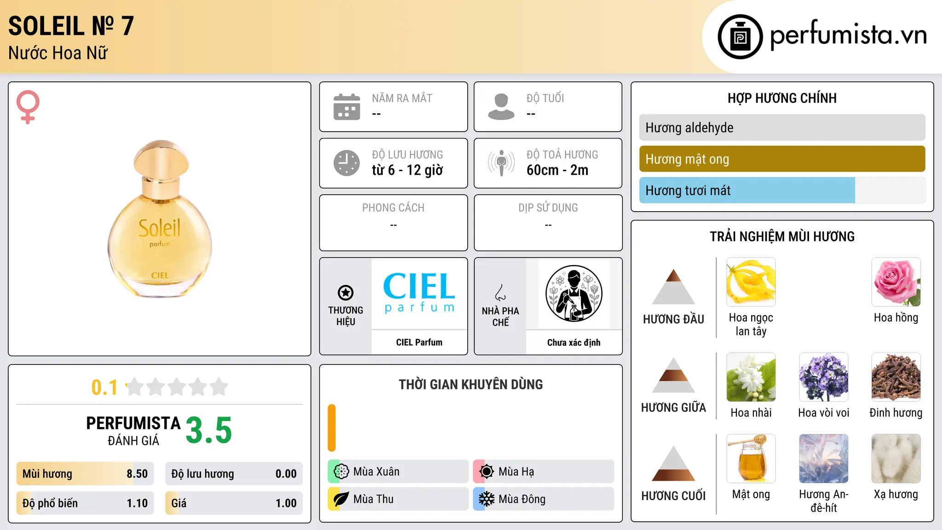Click the pink female gender symbol
The width and height of the screenshot is (942, 530).
tap(28, 107)
